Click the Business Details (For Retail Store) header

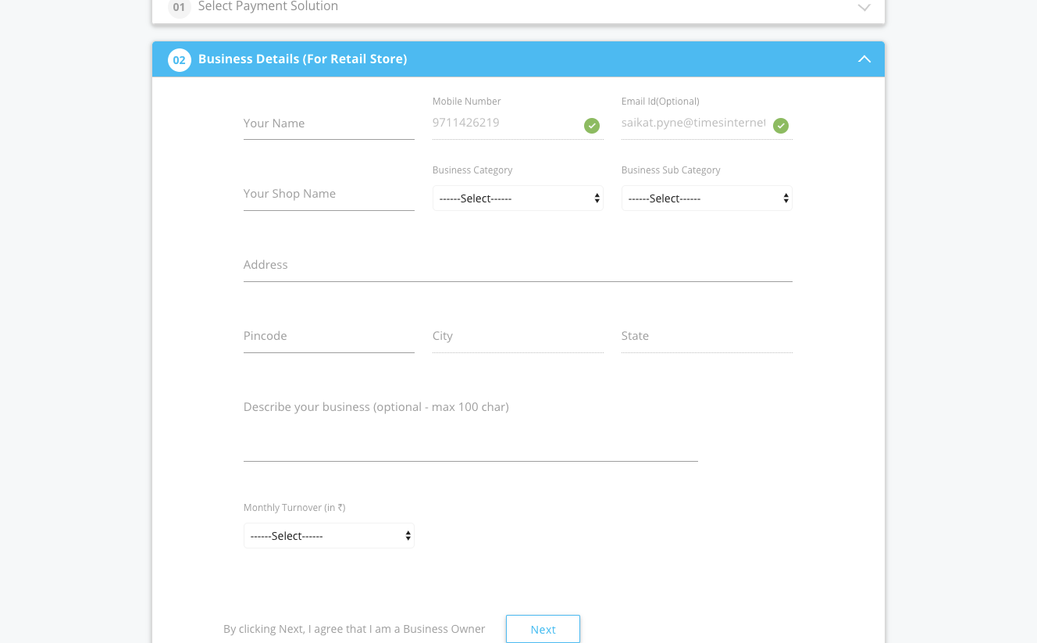518,59
